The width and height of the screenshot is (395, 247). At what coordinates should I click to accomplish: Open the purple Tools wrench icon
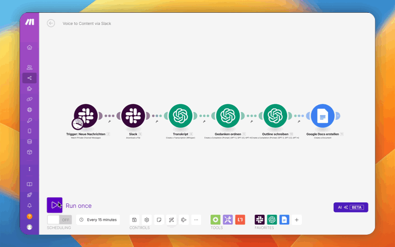click(x=228, y=220)
